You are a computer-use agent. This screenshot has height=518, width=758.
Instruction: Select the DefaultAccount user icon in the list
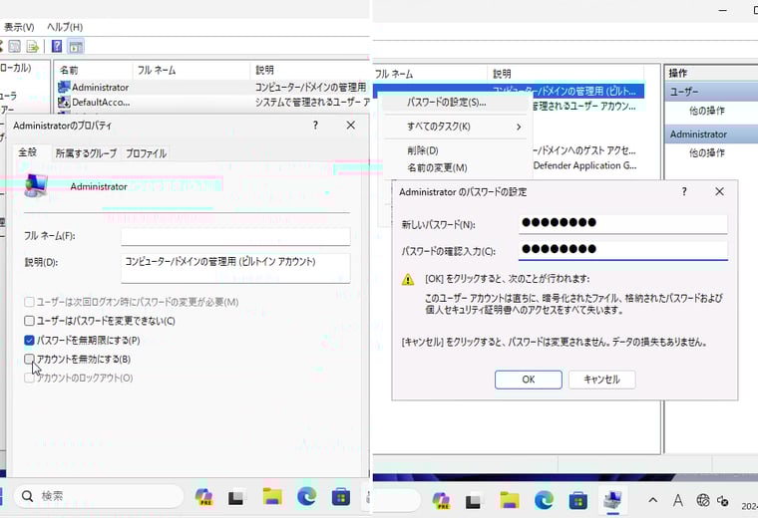pos(64,102)
